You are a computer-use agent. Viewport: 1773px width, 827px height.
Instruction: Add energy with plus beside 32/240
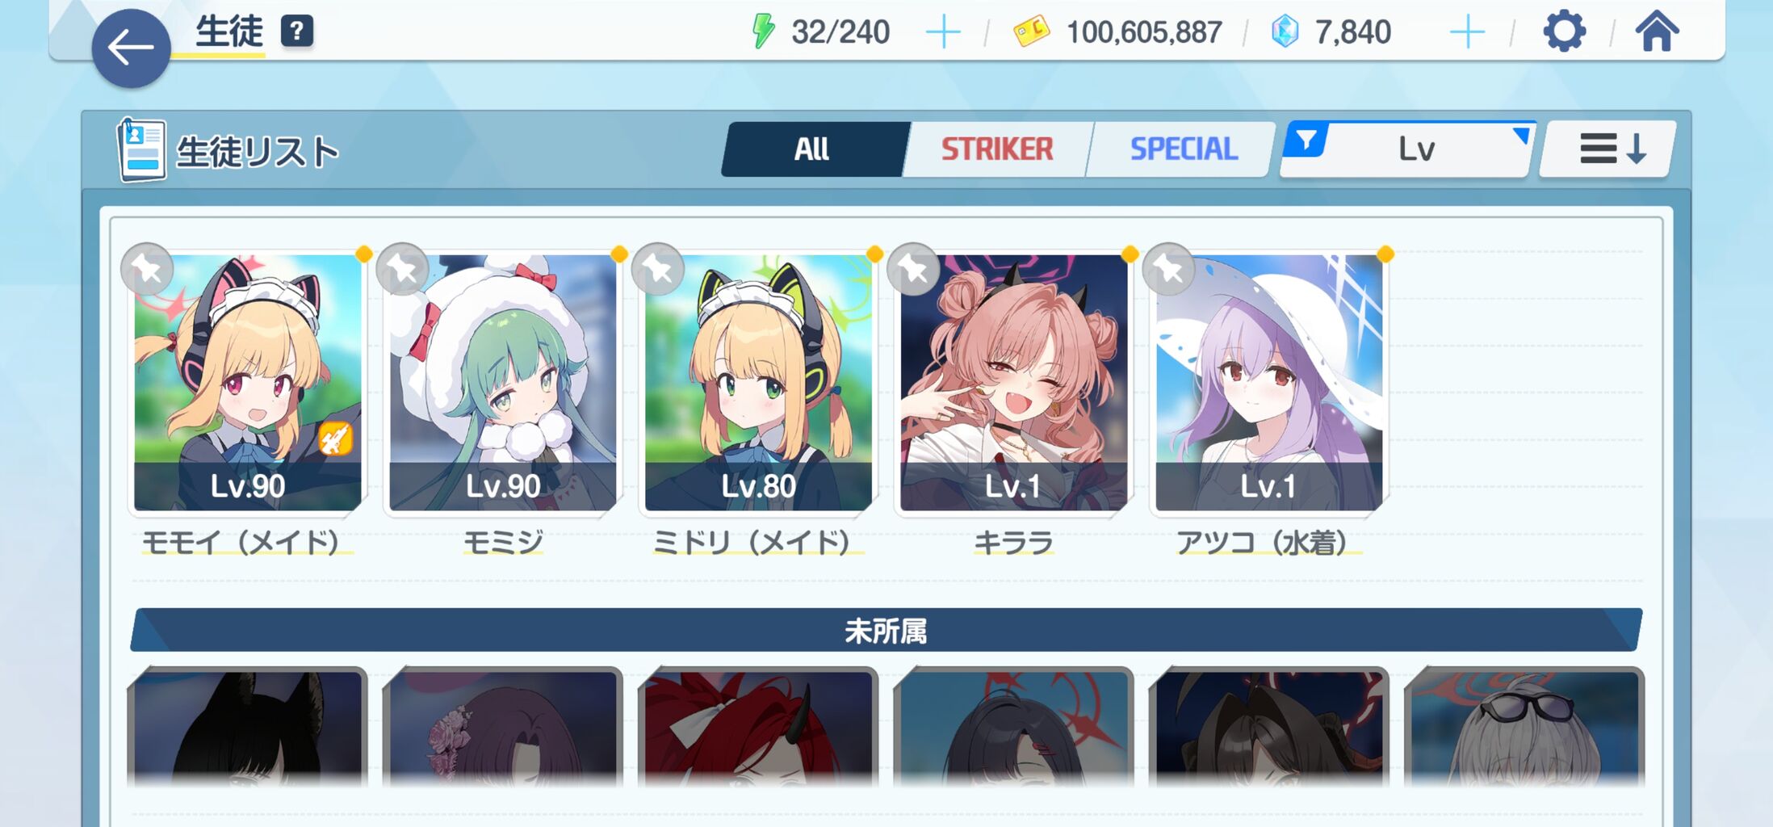click(x=943, y=33)
